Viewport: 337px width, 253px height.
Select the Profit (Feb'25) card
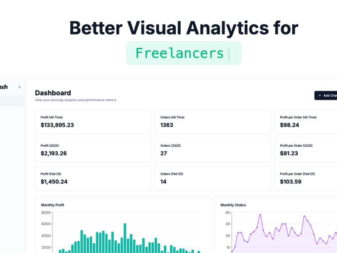[x=93, y=178]
